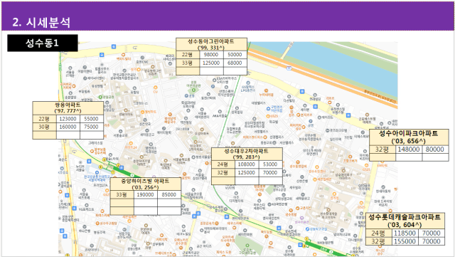
Task: Click the slide title "2. 시세분석"
Action: coord(41,22)
